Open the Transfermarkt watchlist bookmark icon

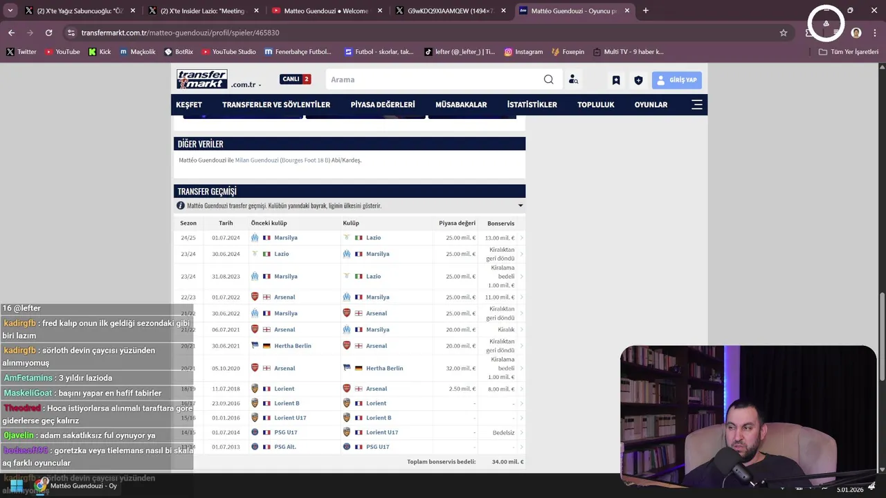616,80
